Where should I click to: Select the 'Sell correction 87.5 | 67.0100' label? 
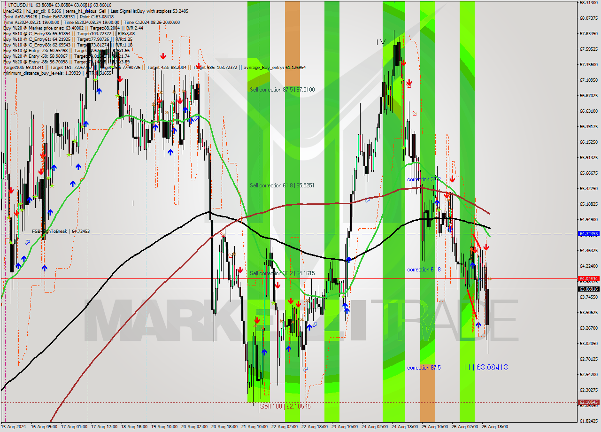(x=282, y=89)
